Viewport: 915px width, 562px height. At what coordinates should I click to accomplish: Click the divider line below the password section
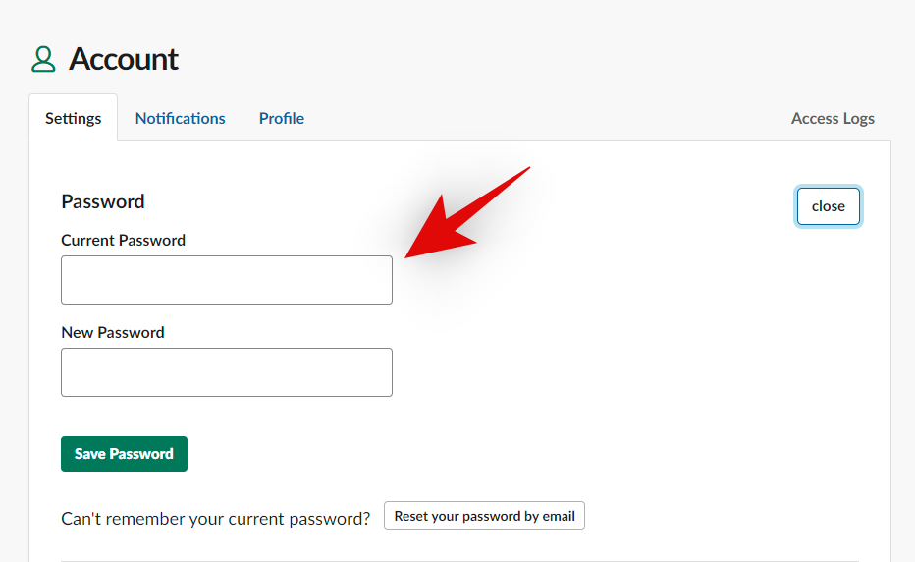[x=459, y=561]
